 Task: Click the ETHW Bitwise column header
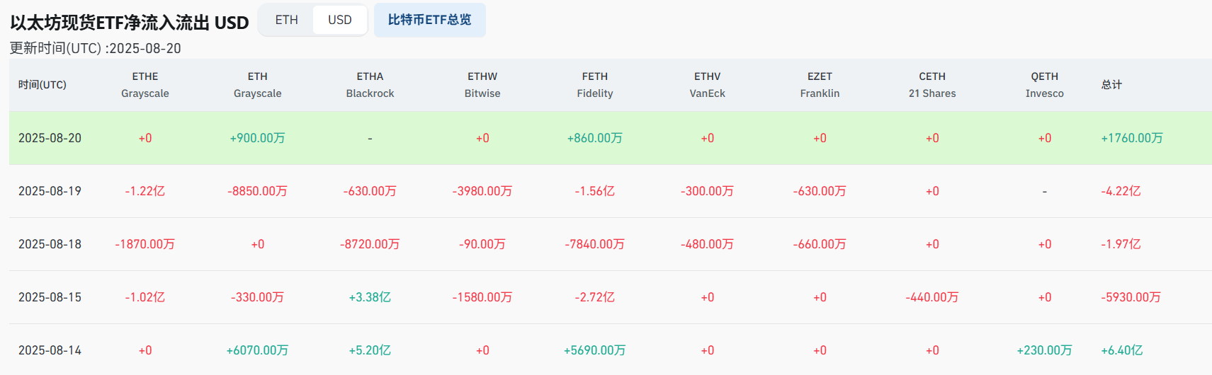[x=482, y=85]
